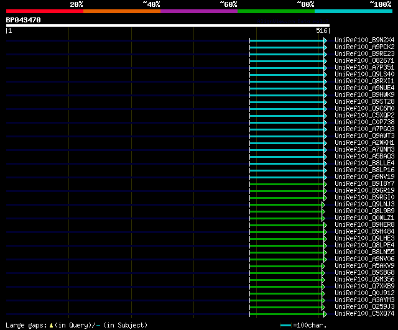This screenshot has width=398, height=330.
Task: Select the UniRef100_A7PGQ3 label
Action: click(x=364, y=129)
